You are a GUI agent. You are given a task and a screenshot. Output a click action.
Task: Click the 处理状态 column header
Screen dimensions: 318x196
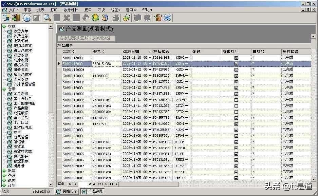pyautogui.click(x=296, y=52)
